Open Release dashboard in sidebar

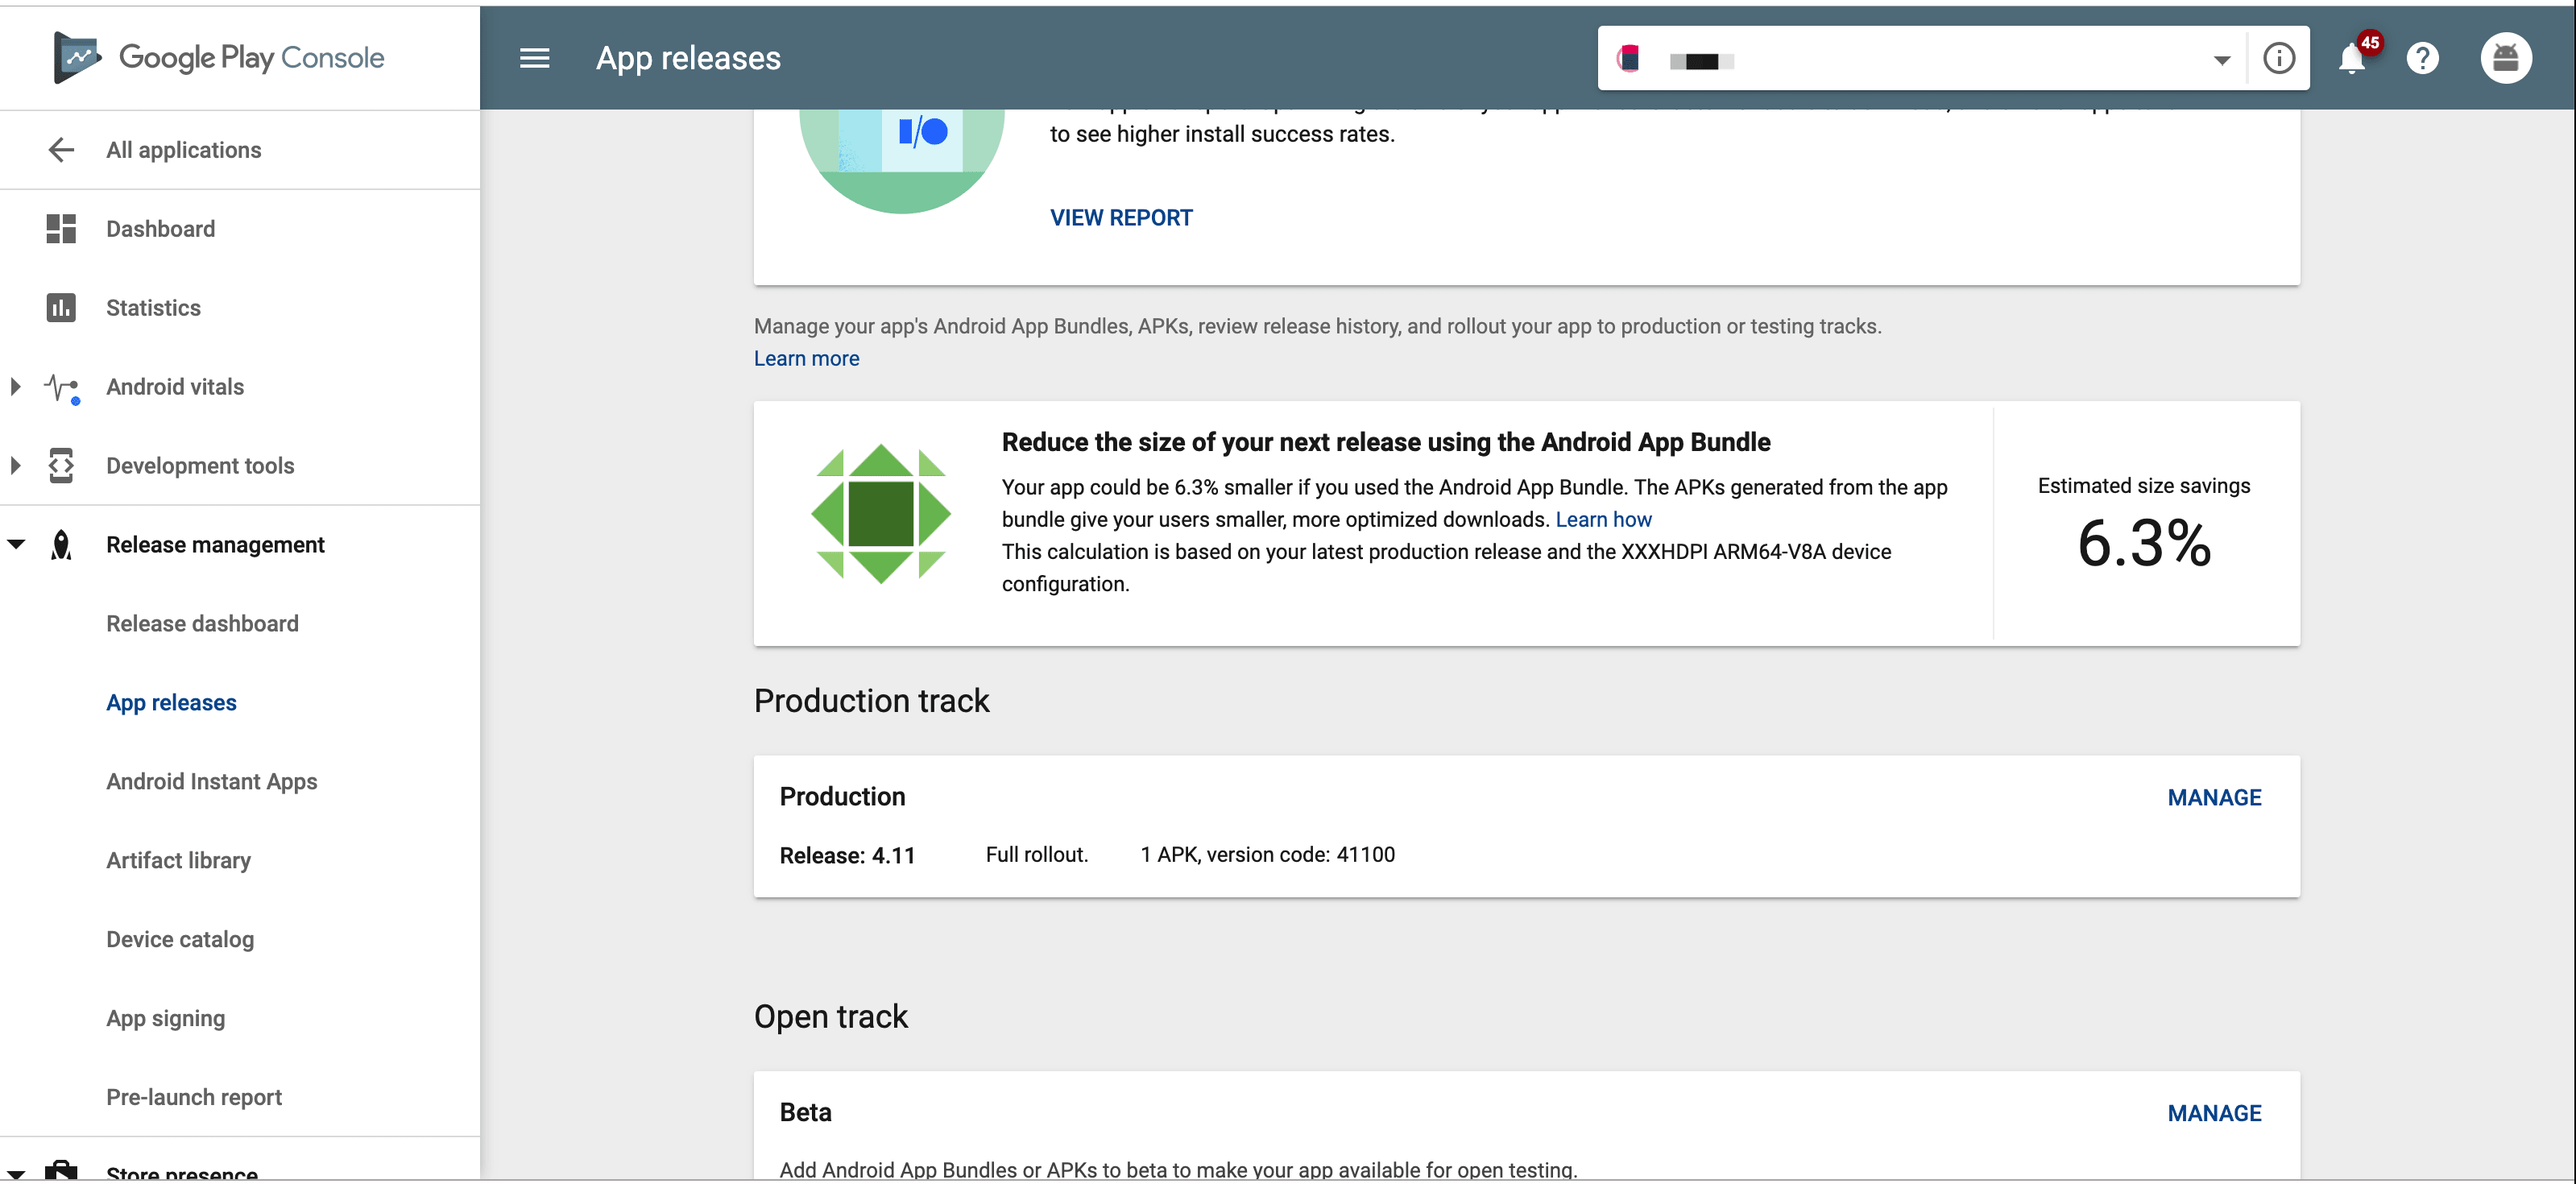point(202,624)
